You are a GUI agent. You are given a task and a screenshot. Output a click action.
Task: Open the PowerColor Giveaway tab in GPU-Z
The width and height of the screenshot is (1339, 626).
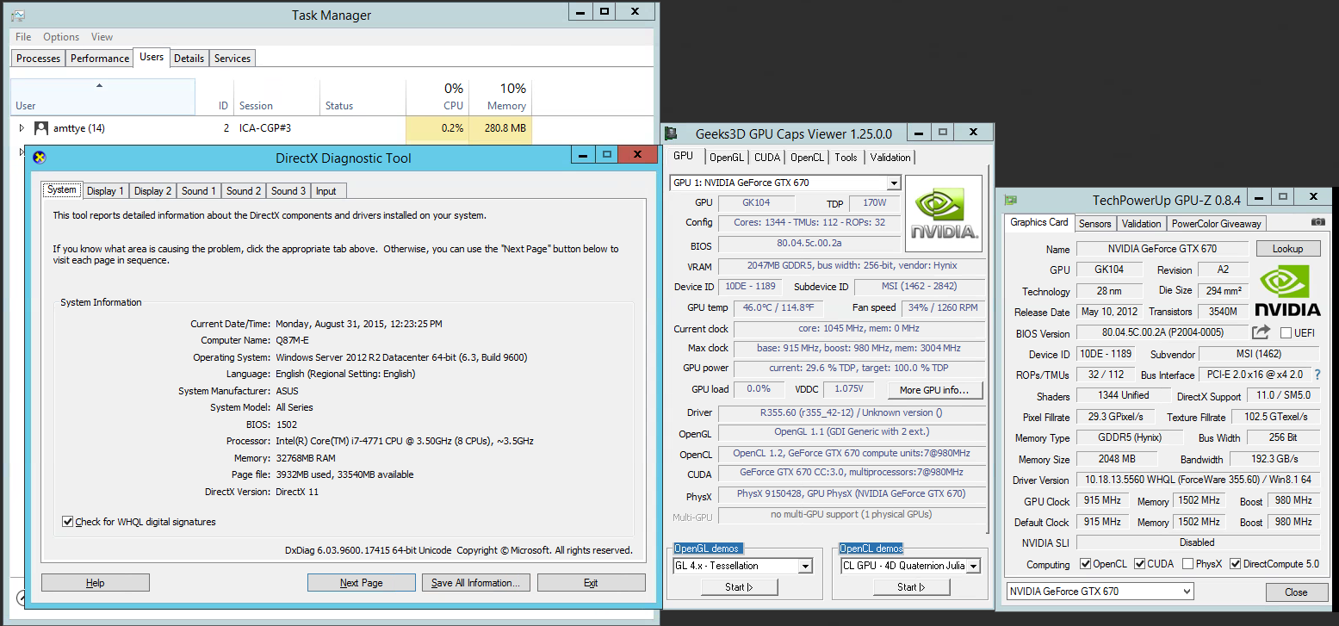point(1216,224)
